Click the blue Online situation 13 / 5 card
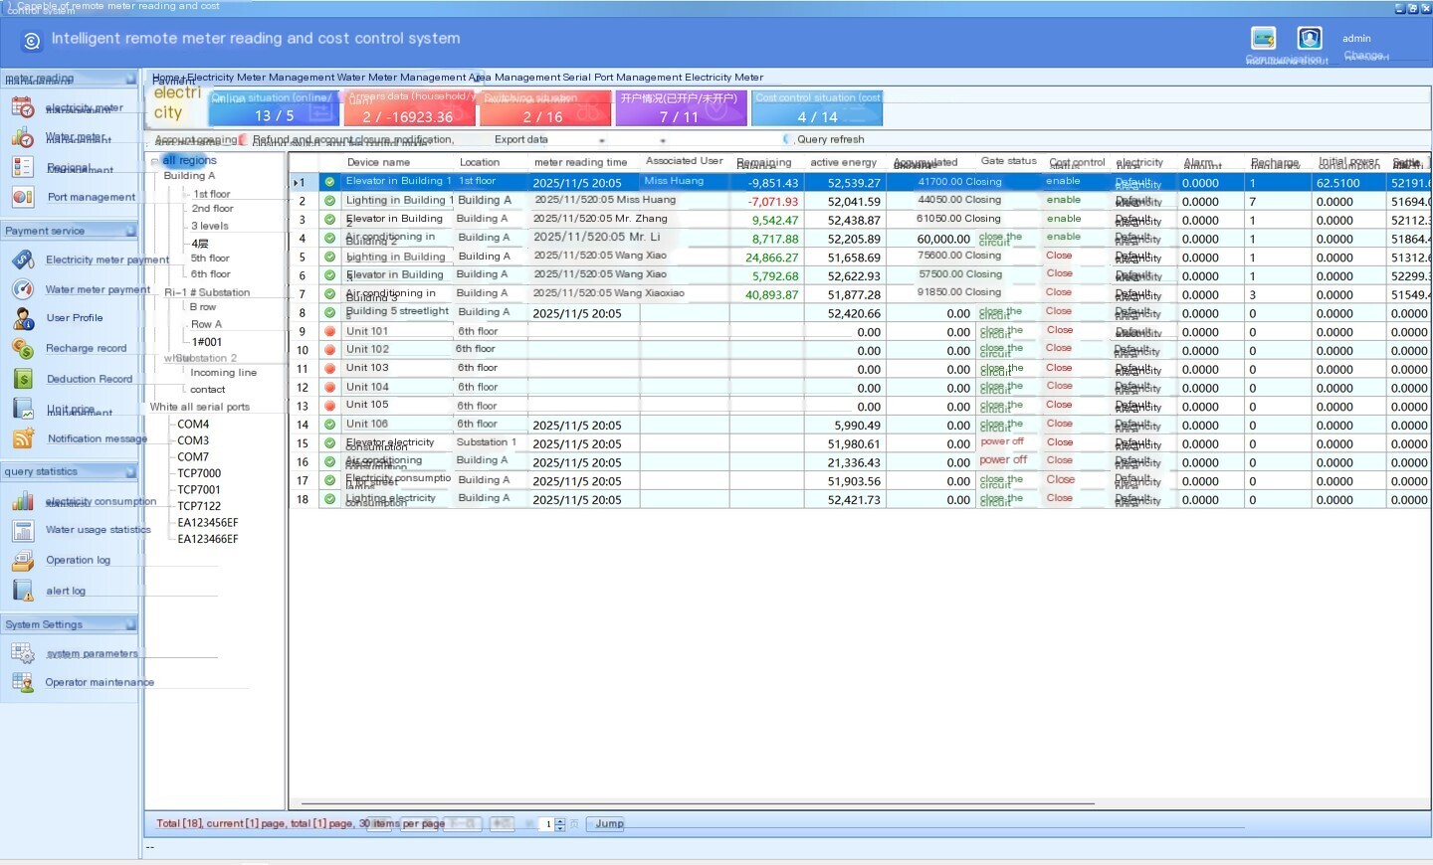 pos(274,108)
